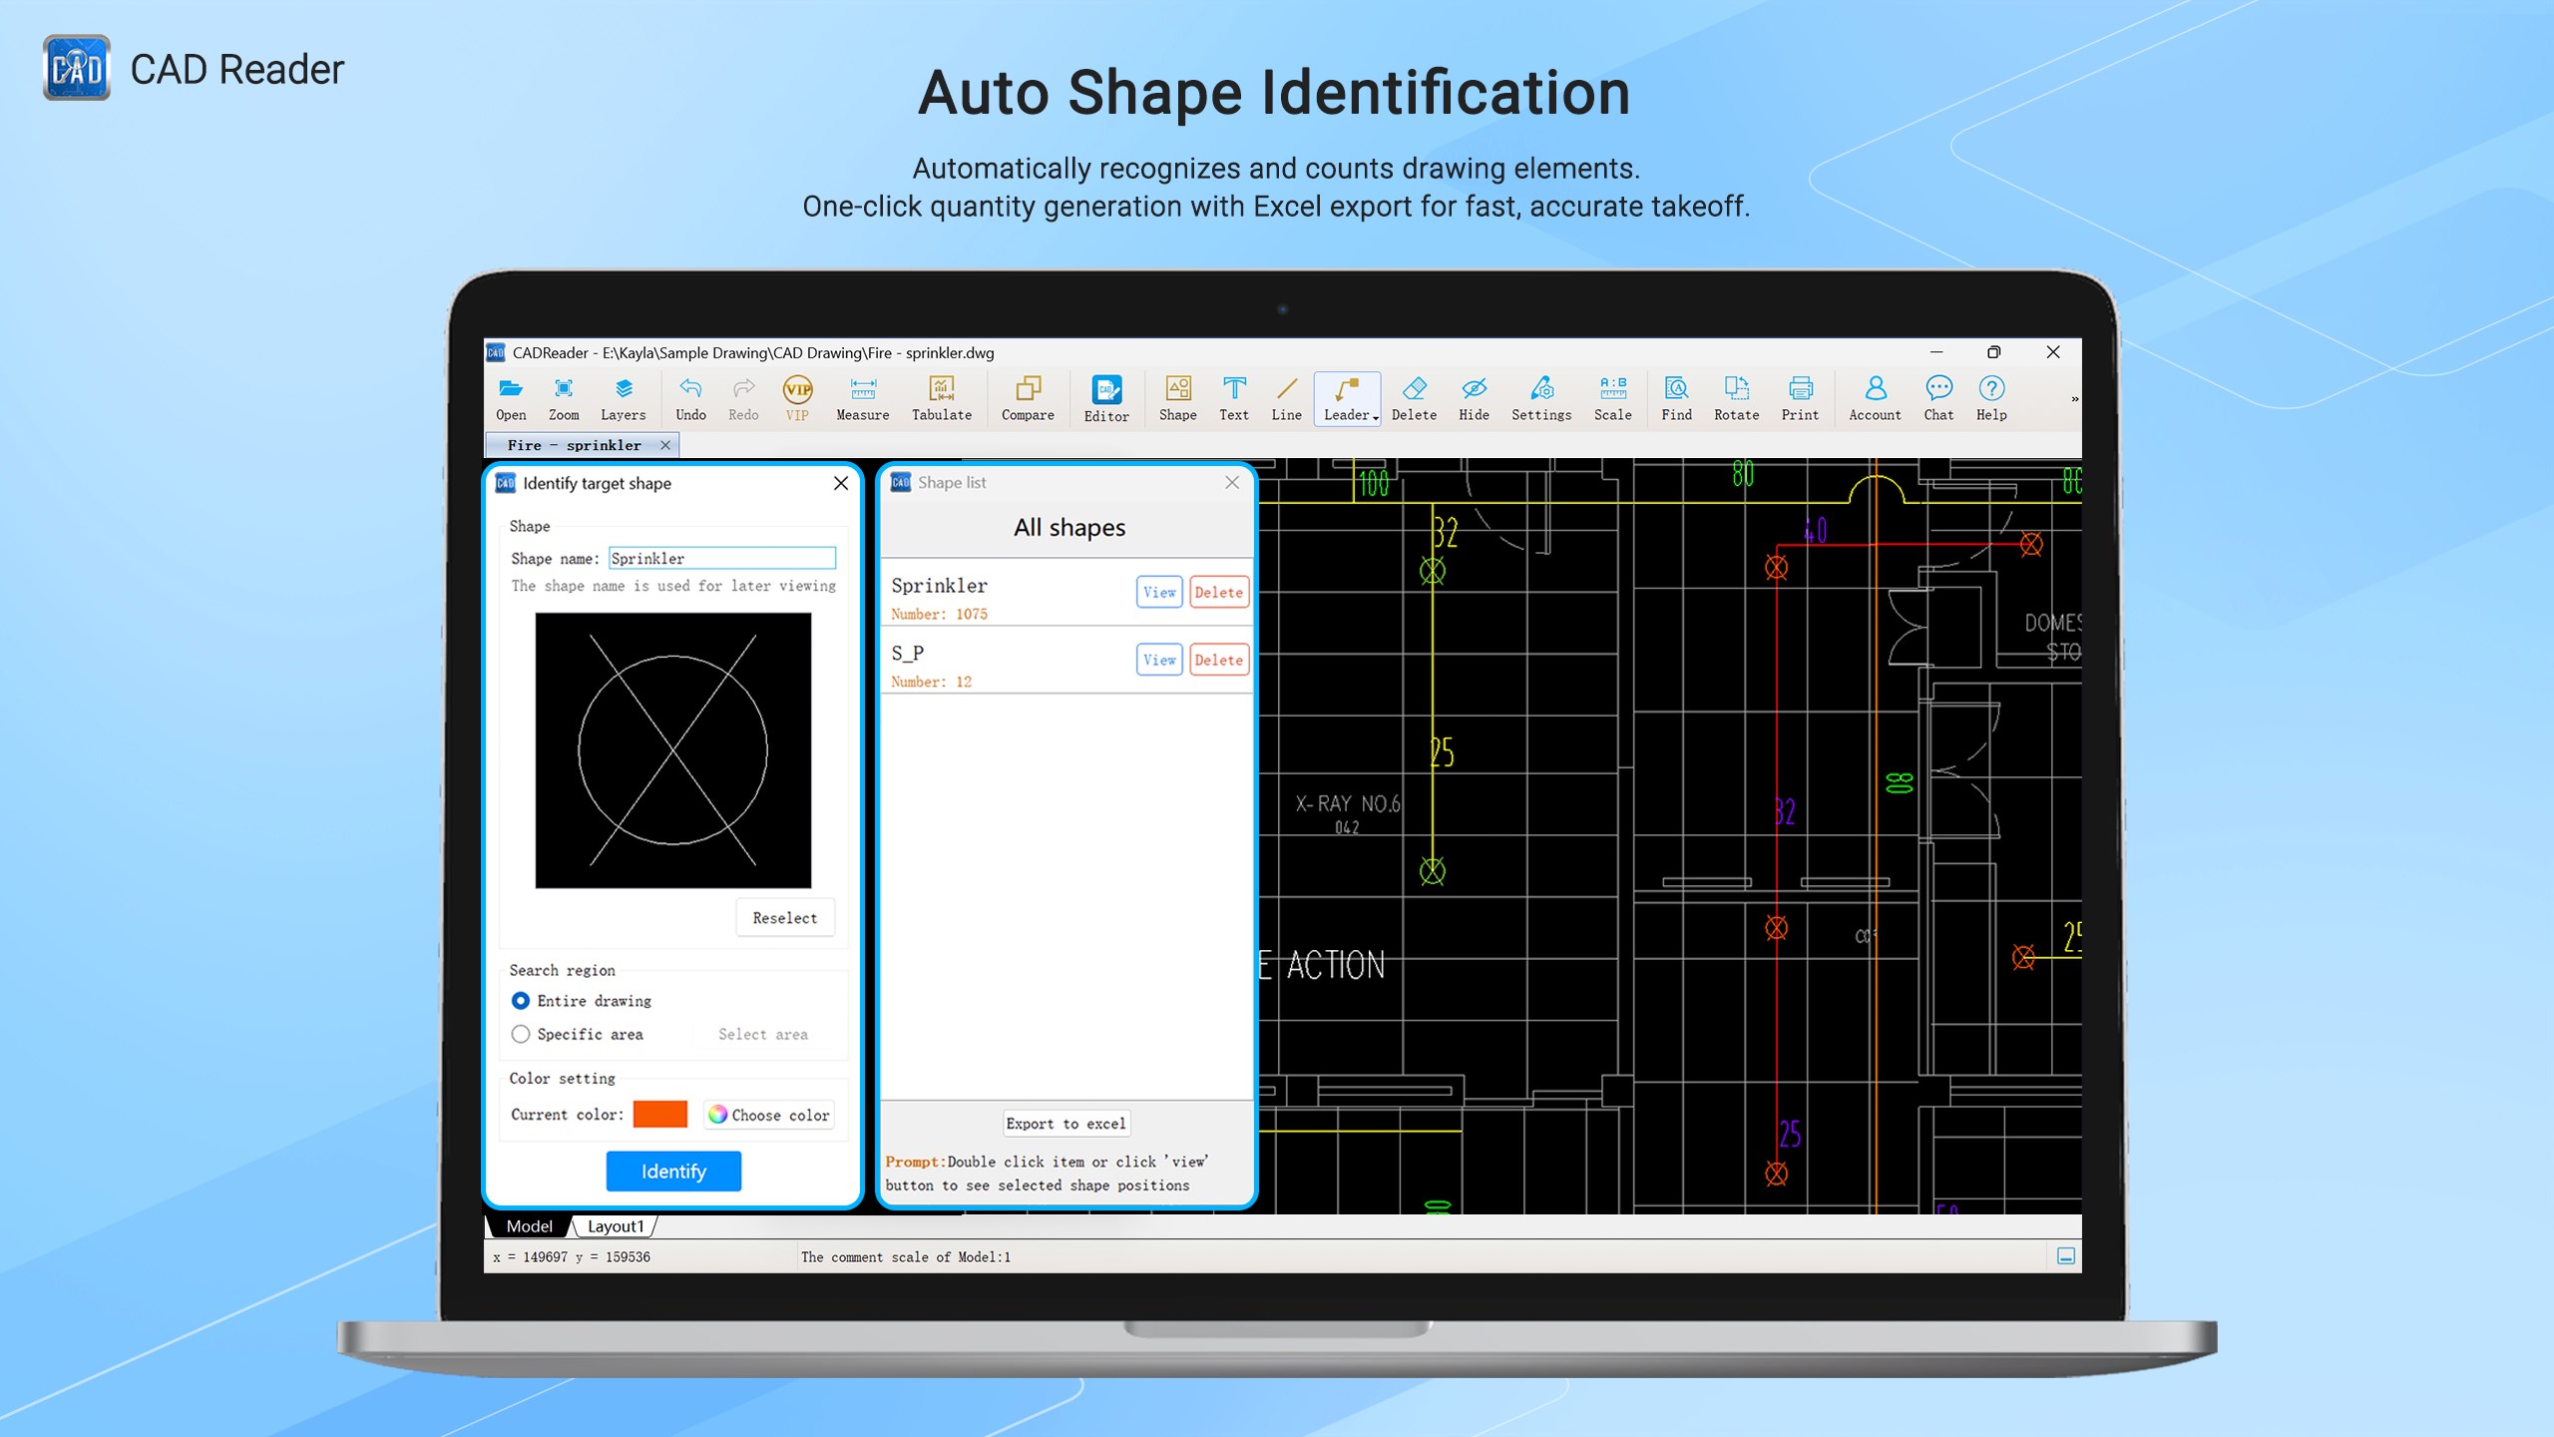2554x1437 pixels.
Task: Click the orange current color swatch
Action: click(660, 1115)
